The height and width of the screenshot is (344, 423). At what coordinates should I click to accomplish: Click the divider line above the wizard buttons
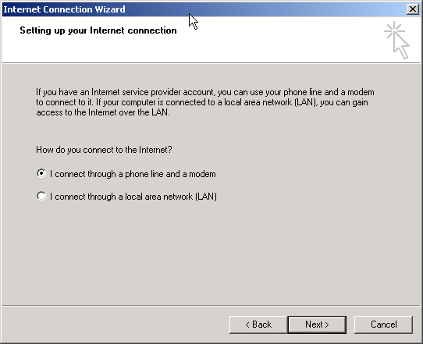(211, 306)
